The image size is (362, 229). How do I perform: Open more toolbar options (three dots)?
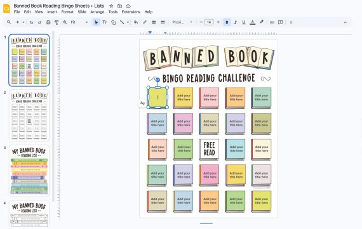coord(291,22)
